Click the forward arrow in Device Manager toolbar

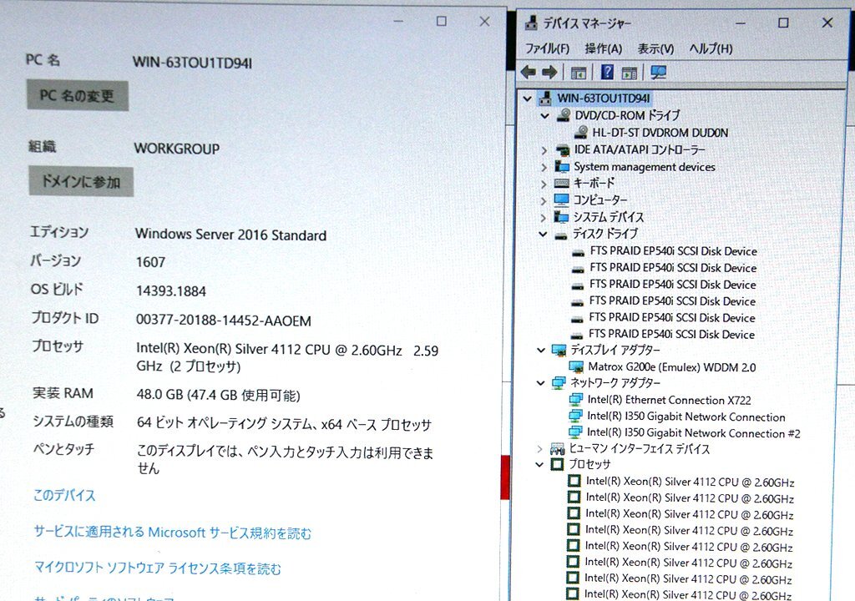549,72
